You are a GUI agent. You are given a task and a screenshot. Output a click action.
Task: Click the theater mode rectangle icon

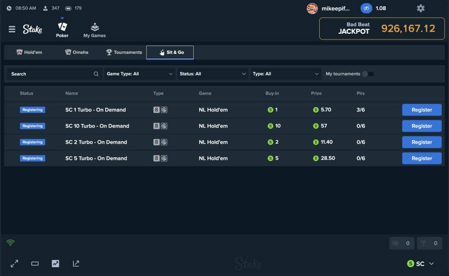(35, 263)
